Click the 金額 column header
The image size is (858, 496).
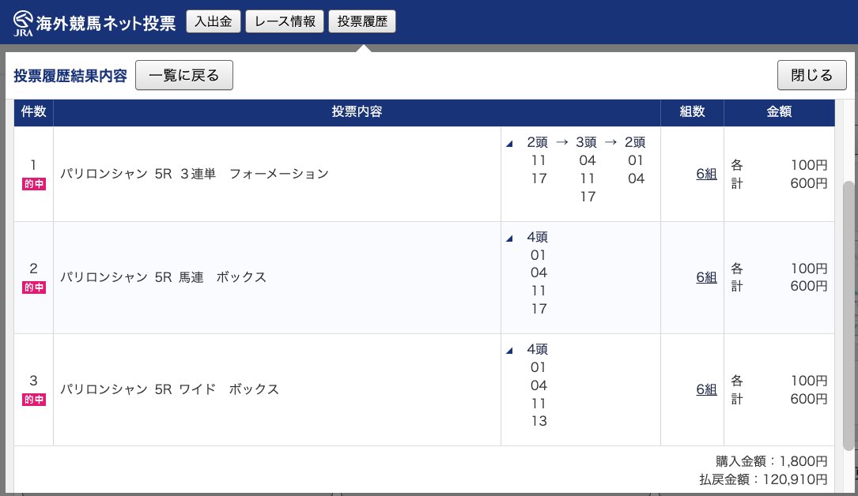pos(779,112)
